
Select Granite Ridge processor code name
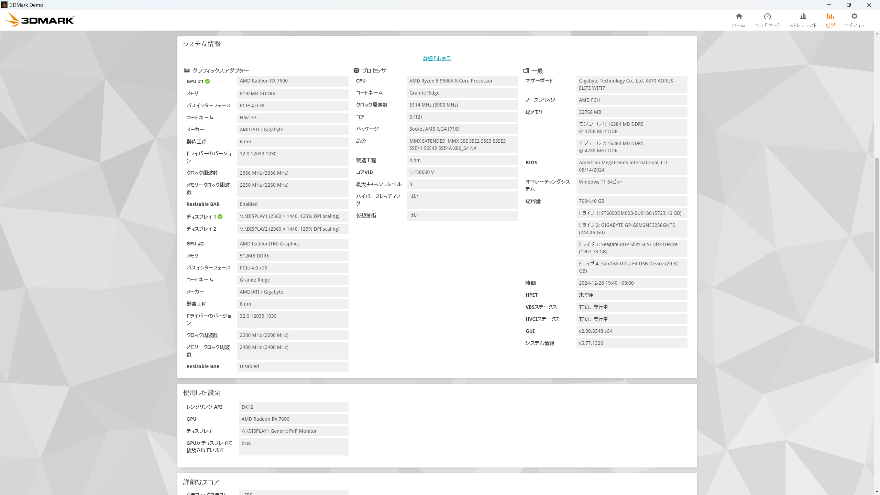coord(462,93)
